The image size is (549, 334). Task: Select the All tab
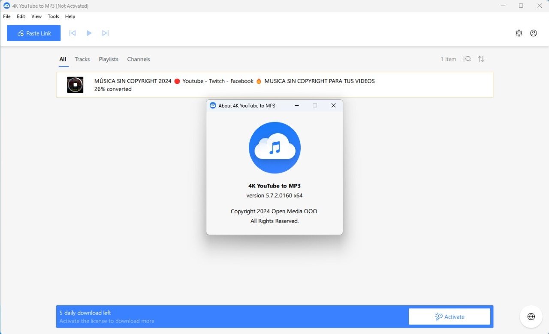pyautogui.click(x=63, y=59)
